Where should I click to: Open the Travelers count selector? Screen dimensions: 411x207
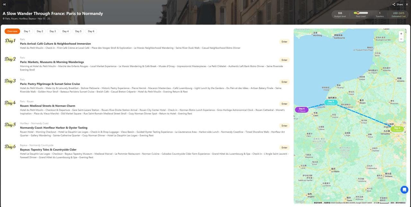[x=380, y=14]
